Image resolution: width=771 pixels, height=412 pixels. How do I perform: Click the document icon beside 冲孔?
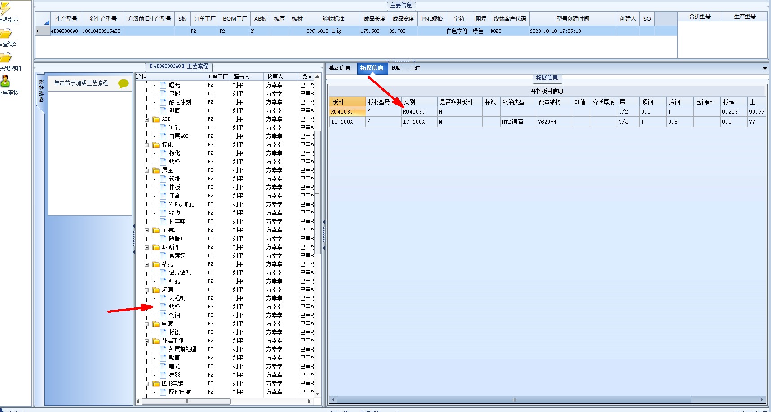(x=164, y=127)
